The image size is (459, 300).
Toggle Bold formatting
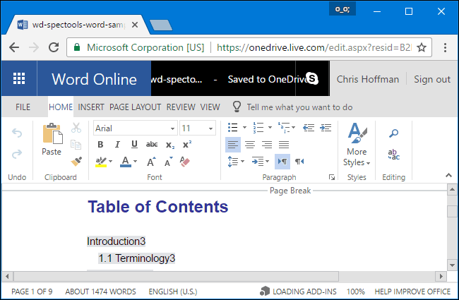(x=100, y=145)
